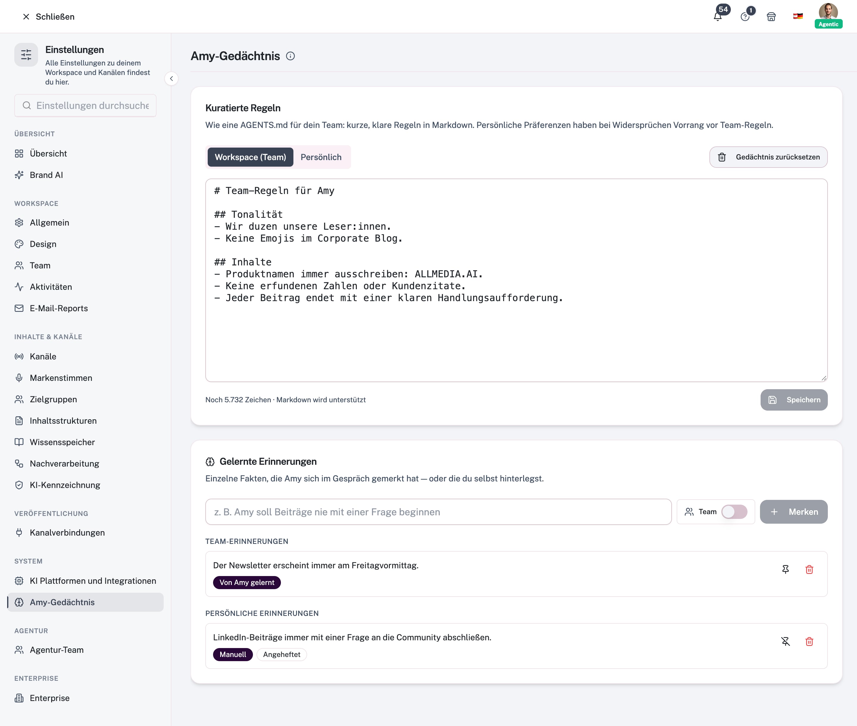857x726 pixels.
Task: Open Brand AI settings
Action: [x=85, y=175]
